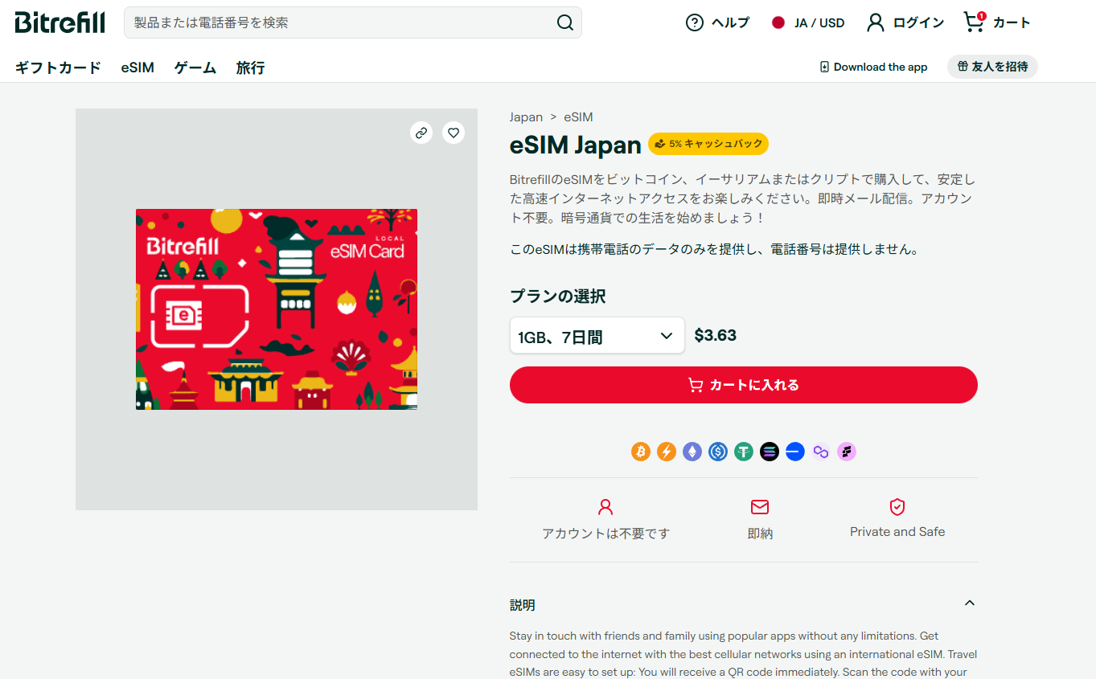The height and width of the screenshot is (679, 1096).
Task: Open the ヘルプ help menu
Action: point(717,22)
